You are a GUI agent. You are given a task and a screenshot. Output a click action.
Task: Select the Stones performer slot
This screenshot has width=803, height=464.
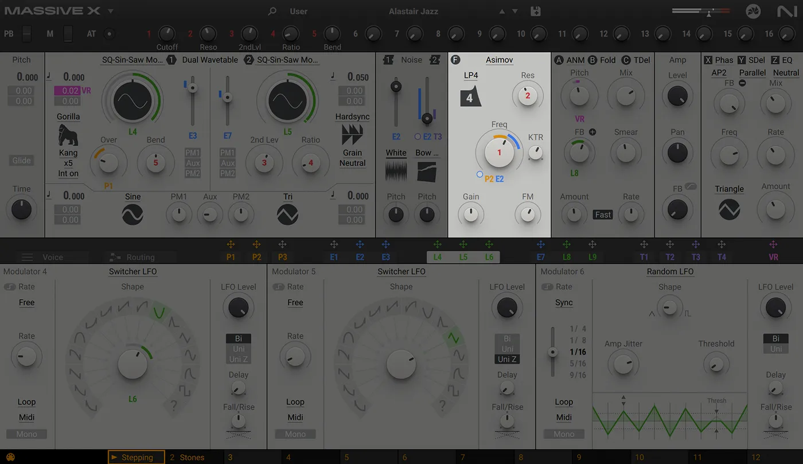point(192,457)
